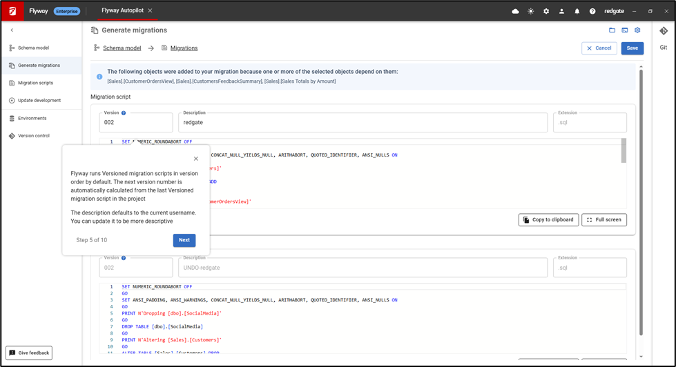Click the migration script editor scrollbar thumb

(624, 151)
